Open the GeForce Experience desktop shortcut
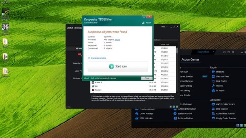 5,14
